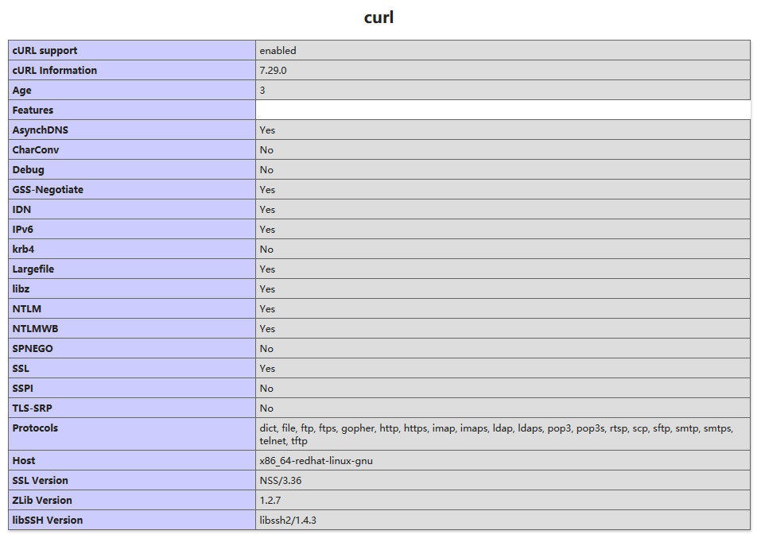Click the Age value showing 3

[x=261, y=90]
